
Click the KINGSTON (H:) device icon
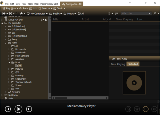click(6, 20)
